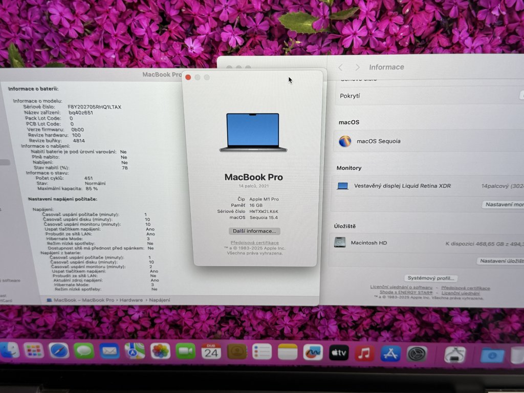Go forward in the Informace settings window
This screenshot has width=524, height=393.
click(x=357, y=68)
